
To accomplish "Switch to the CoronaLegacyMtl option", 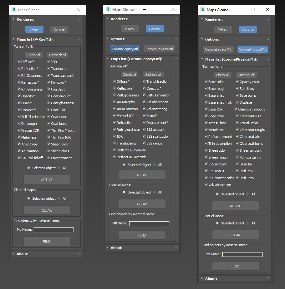I will (x=218, y=49).
